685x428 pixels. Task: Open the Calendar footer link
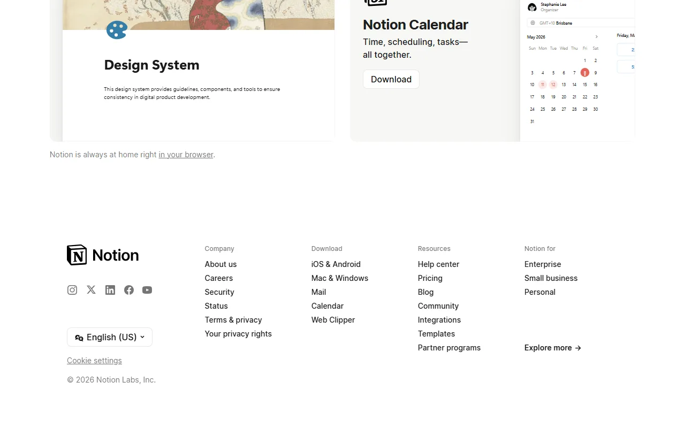click(328, 306)
